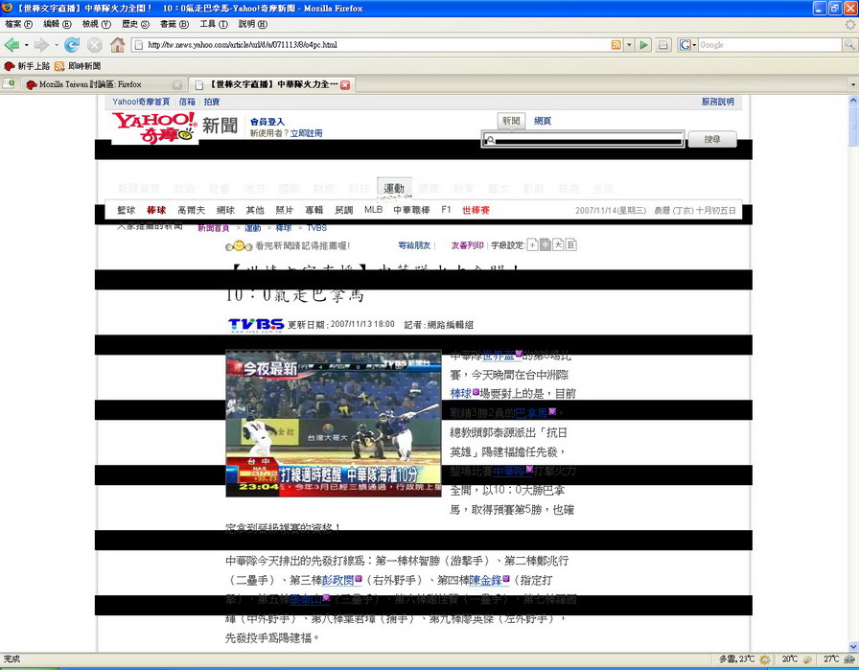The image size is (859, 670).
Task: Click the Yahoo!奇摩首頁 link
Action: [141, 102]
